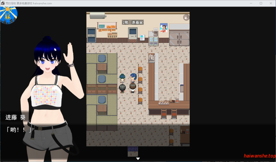Image resolution: width=276 pixels, height=162 pixels.
Task: Click the speaker name 进藤 葵
Action: [x=16, y=117]
